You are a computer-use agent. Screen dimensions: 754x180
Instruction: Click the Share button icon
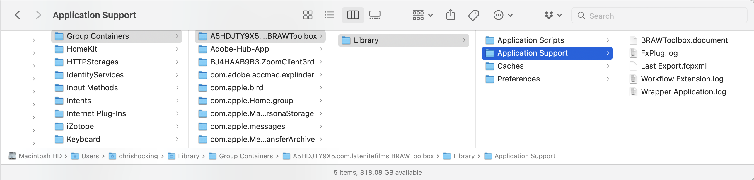(451, 15)
